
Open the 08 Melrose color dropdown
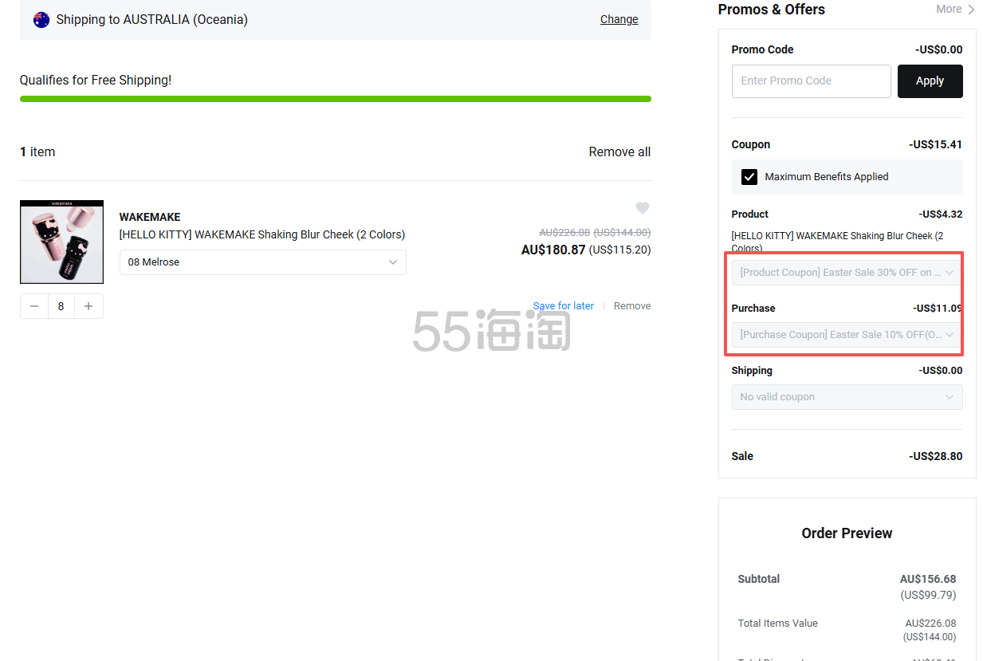tap(262, 262)
